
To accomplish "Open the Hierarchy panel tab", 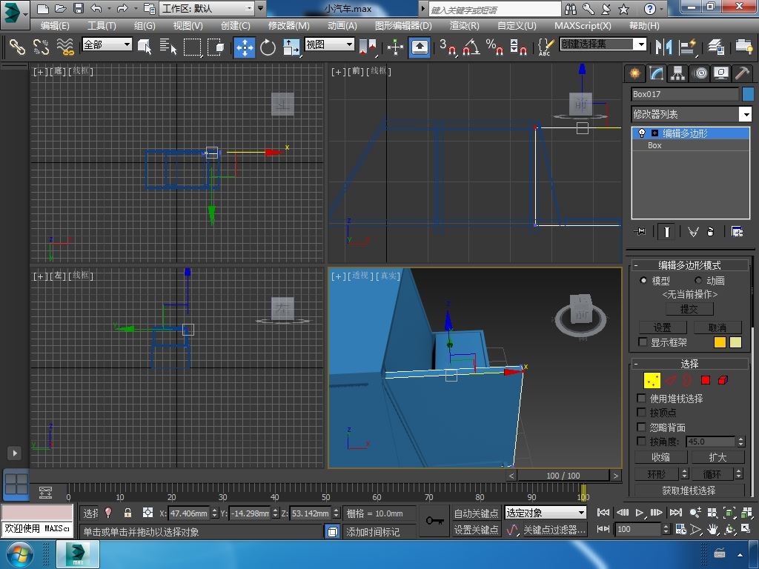I will click(677, 73).
